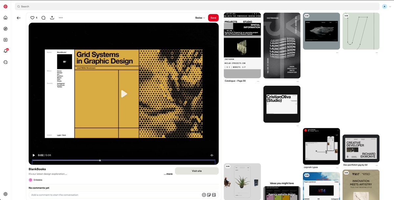Open more options under CristianOliva pin

[x=297, y=125]
